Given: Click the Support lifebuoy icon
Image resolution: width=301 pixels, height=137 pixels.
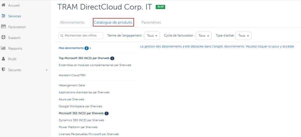Looking at the screenshot, I should (x=3, y=37).
